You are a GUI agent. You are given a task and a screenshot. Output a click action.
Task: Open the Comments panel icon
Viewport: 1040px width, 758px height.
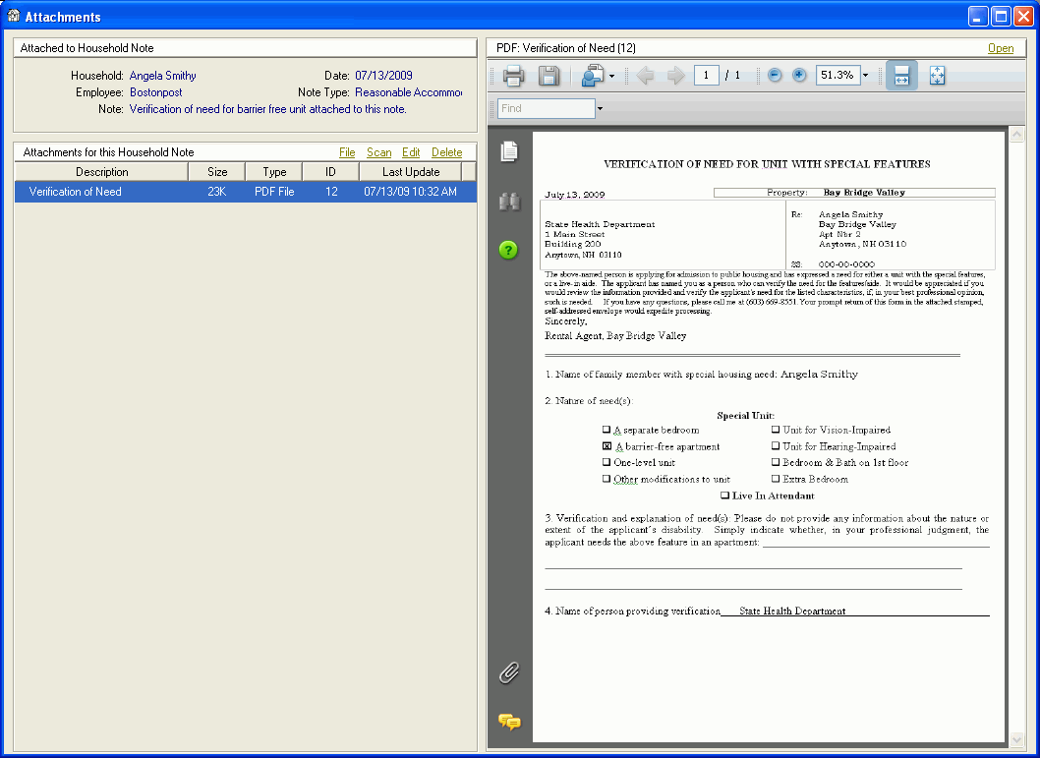click(509, 722)
